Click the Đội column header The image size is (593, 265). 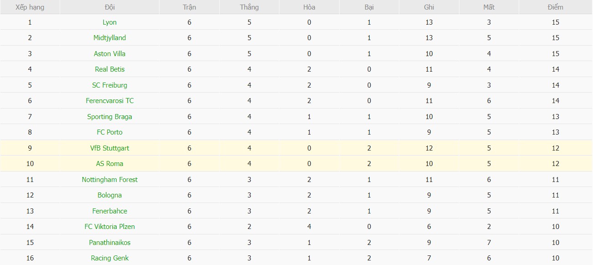(109, 7)
